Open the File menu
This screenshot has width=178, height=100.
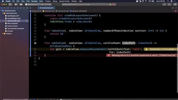click(x=13, y=1)
